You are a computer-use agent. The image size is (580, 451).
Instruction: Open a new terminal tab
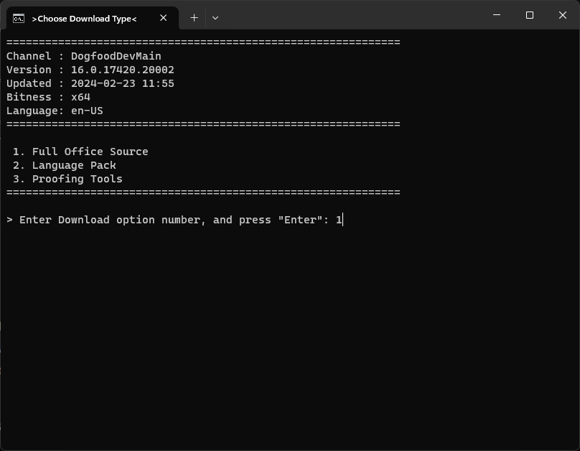194,18
